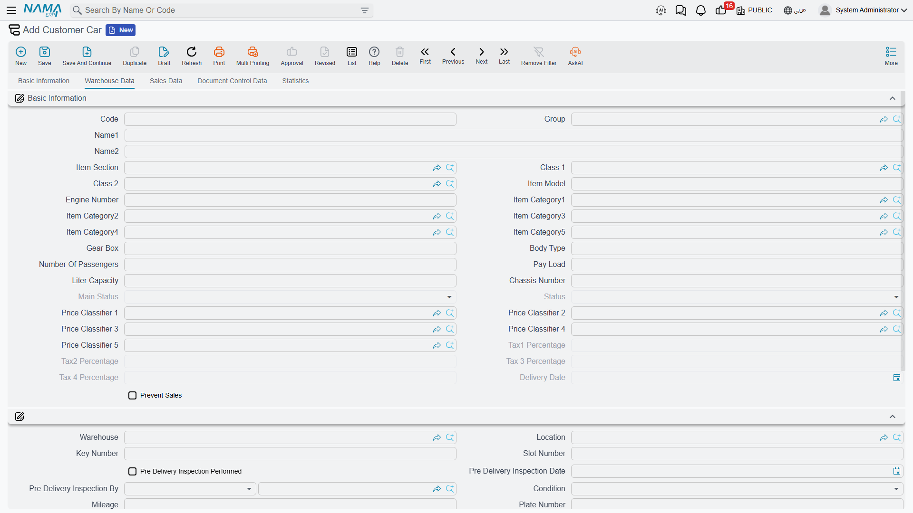The height and width of the screenshot is (513, 913).
Task: Save record as Draft
Action: click(x=164, y=56)
